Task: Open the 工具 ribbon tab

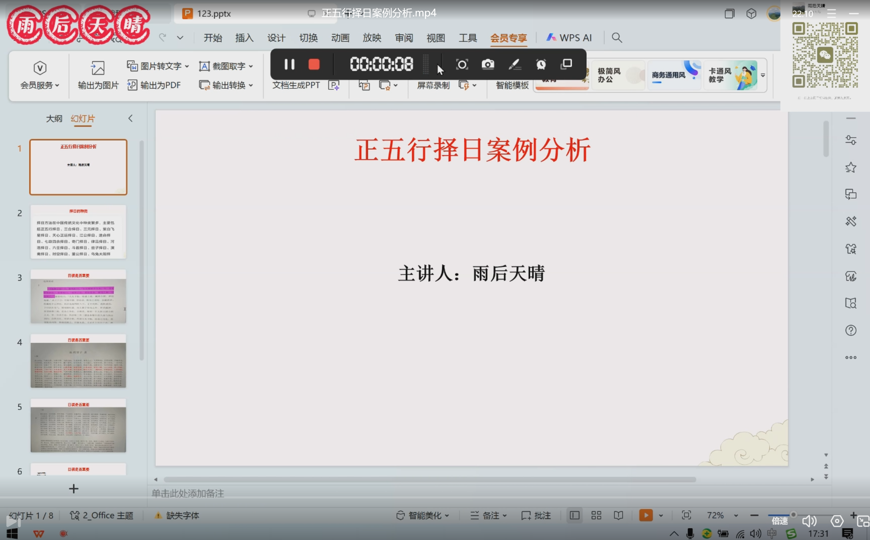Action: pos(467,38)
